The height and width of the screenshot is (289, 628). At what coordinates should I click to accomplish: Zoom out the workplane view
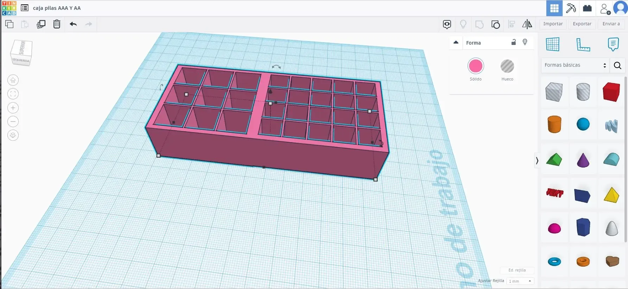point(13,121)
